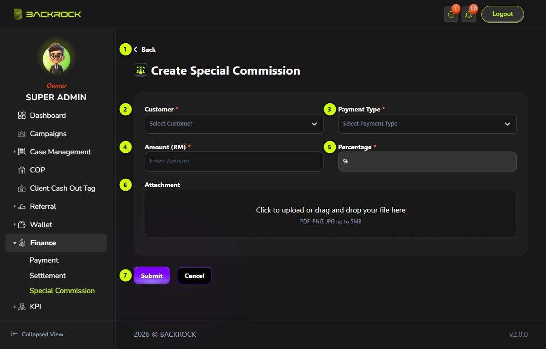Open the notifications bell icon
Image resolution: width=546 pixels, height=349 pixels.
click(469, 15)
